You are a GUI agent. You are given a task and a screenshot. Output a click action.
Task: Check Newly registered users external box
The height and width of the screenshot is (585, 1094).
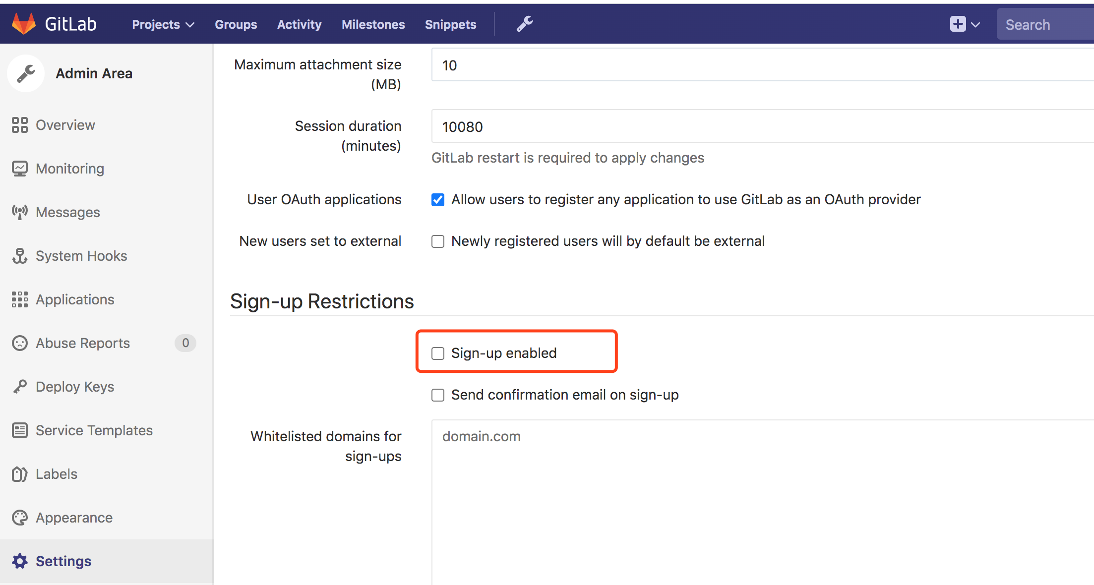coord(438,241)
